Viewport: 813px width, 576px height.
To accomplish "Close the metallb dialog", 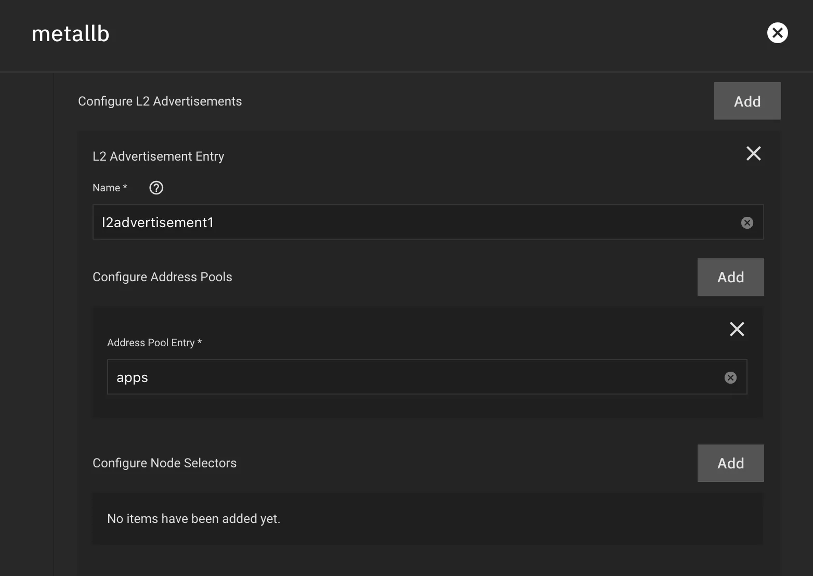I will [x=777, y=33].
